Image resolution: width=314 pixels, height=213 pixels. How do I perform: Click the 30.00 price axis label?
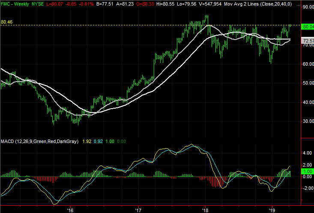[308, 121]
